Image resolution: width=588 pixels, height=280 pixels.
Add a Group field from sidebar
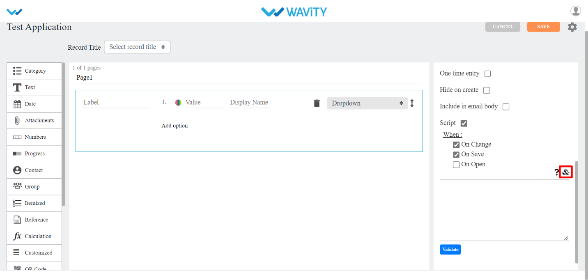click(x=34, y=186)
